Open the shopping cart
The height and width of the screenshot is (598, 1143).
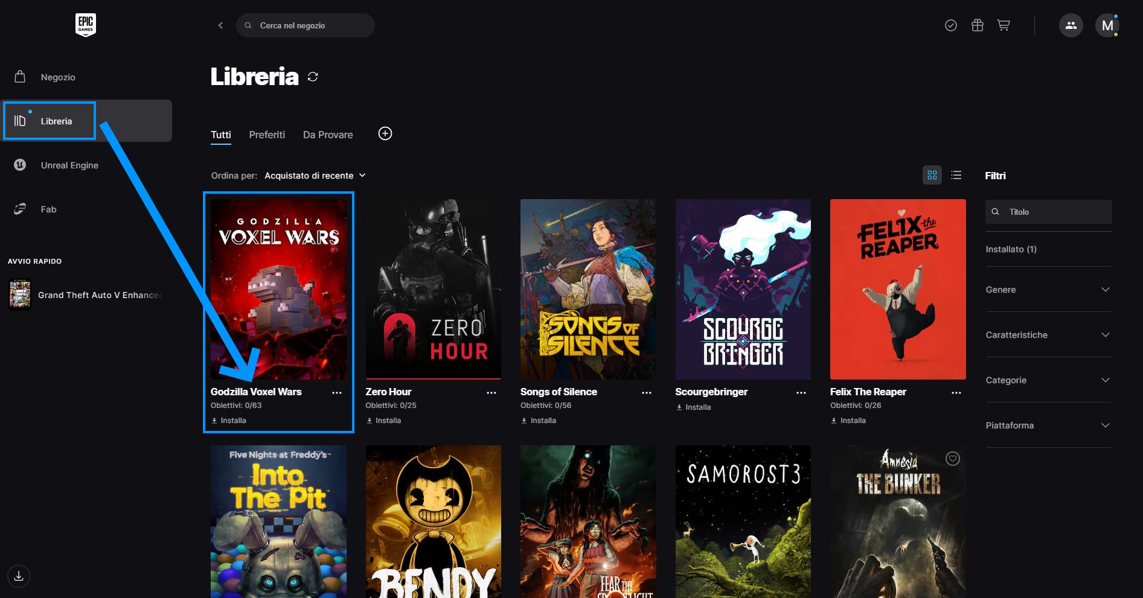click(x=1004, y=25)
